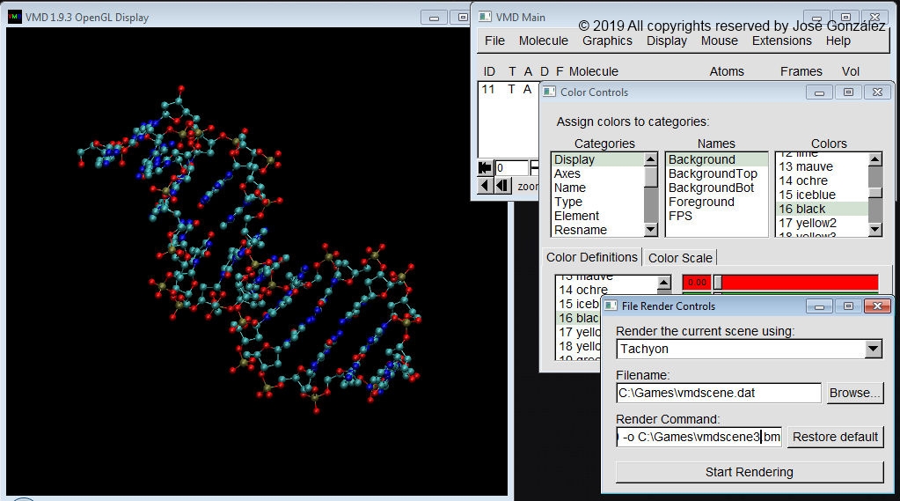Click the Color Controls window icon
This screenshot has width=900, height=501.
coord(548,92)
